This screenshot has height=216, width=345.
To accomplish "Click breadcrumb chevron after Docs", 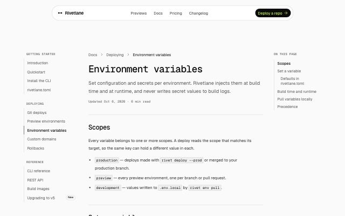I will [102, 55].
